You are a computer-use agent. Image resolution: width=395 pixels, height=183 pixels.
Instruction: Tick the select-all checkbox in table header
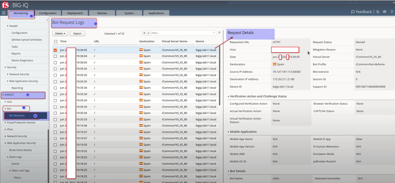point(55,42)
